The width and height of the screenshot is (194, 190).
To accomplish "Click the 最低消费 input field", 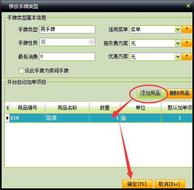I will point(68,57).
